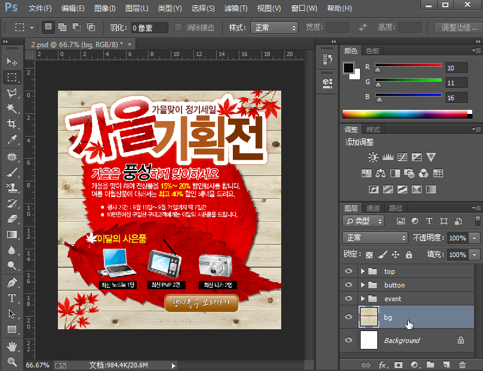Toggle visibility of the top layer group
The height and width of the screenshot is (371, 483).
[349, 271]
